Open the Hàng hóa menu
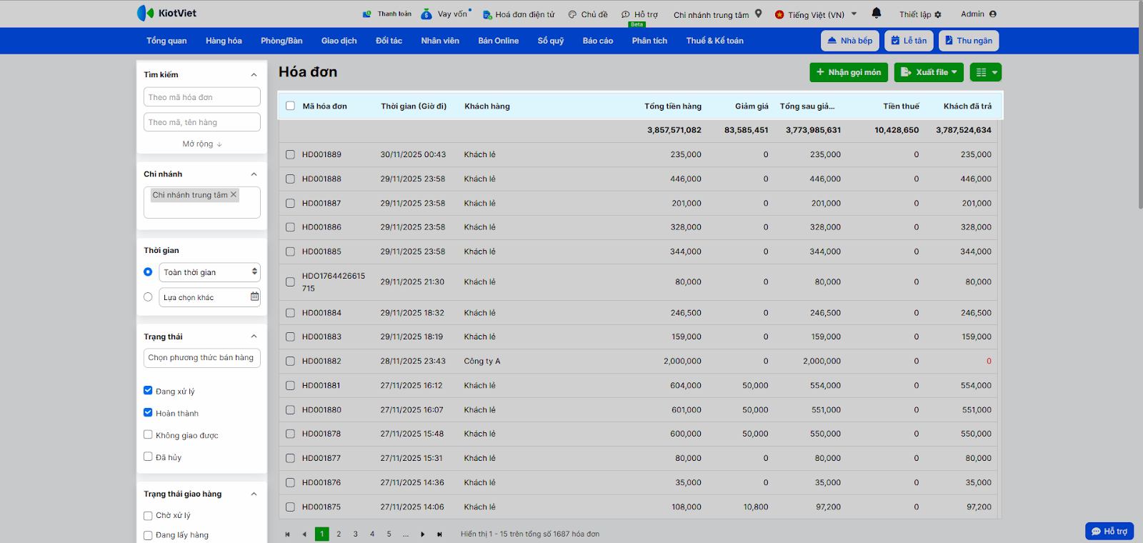Screen dimensions: 1143x543 (x=224, y=41)
